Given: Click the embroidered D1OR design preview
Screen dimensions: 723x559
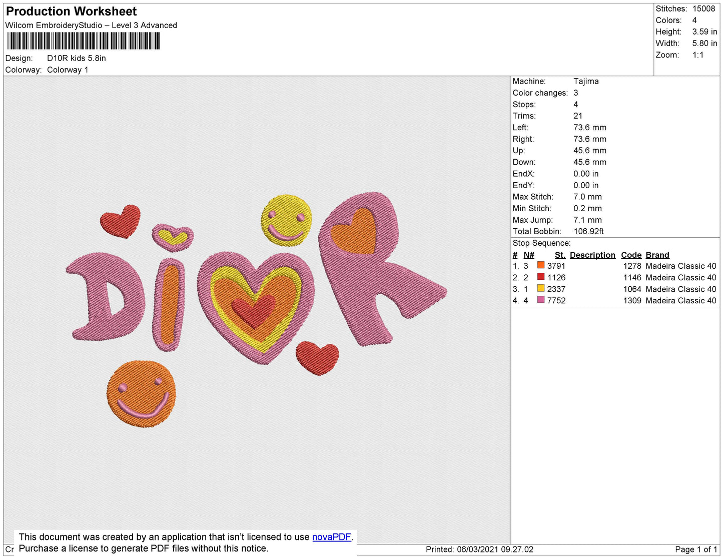Looking at the screenshot, I should click(x=256, y=310).
